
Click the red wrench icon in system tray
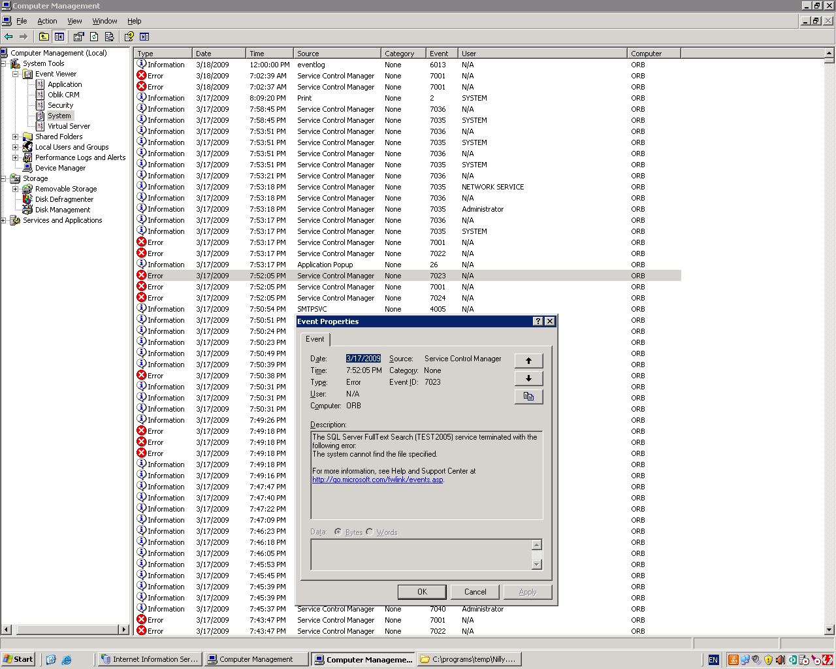(828, 660)
